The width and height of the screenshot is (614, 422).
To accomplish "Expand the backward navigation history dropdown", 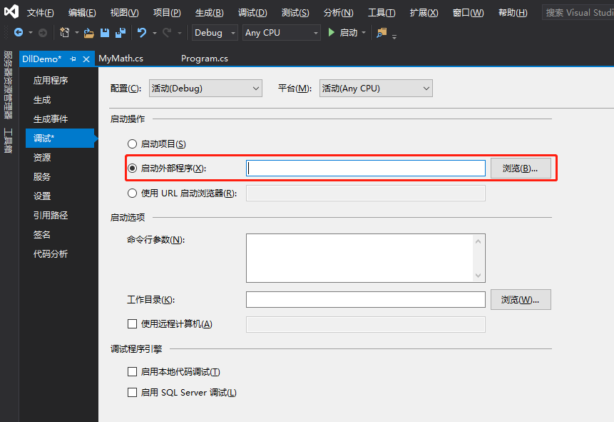I will click(31, 33).
